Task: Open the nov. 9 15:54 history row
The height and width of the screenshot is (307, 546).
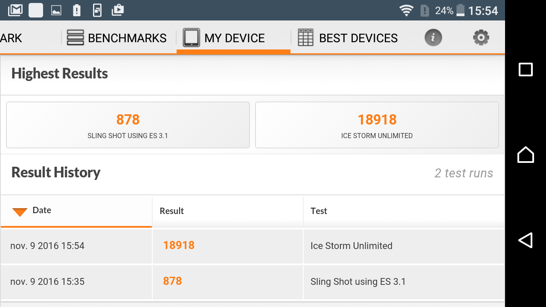Action: coord(253,246)
